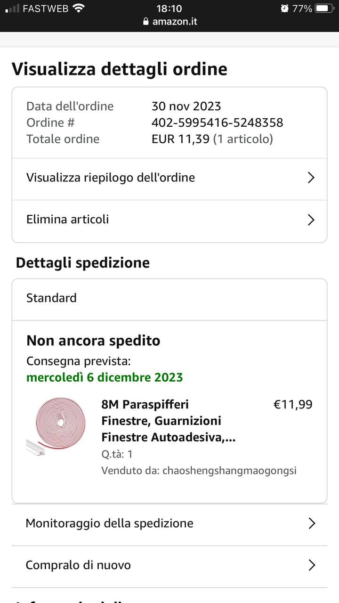Tap the 18:10 clock in status bar
Screen dimensions: 339x603
[169, 8]
